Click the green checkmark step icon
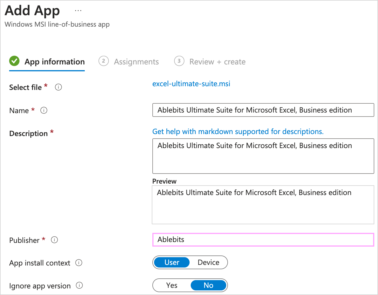Viewport: 378px width, 295px height. (x=14, y=61)
